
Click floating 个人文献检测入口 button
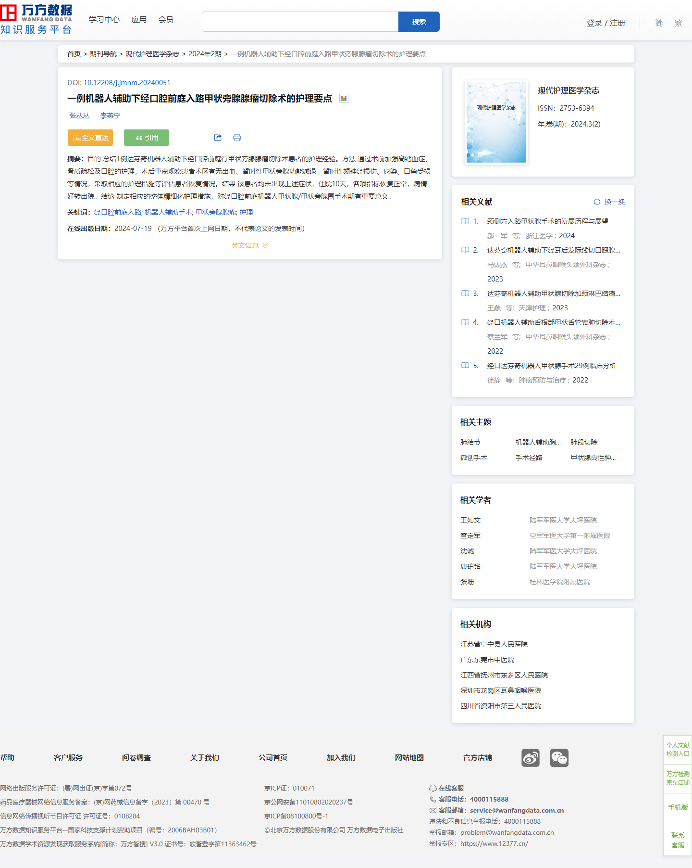click(x=678, y=750)
